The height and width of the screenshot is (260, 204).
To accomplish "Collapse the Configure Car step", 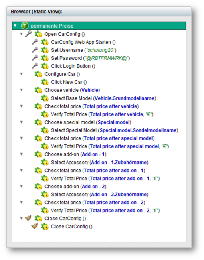I will point(22,74).
